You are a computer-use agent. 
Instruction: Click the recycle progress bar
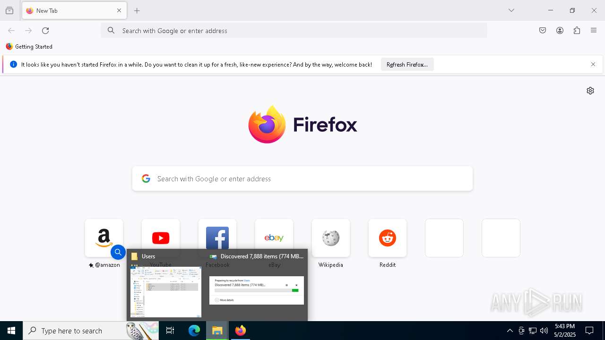tap(257, 290)
